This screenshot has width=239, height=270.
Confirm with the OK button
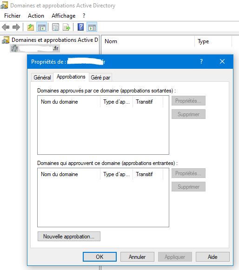(x=100, y=257)
